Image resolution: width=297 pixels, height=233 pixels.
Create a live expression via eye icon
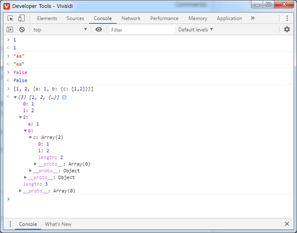(98, 30)
